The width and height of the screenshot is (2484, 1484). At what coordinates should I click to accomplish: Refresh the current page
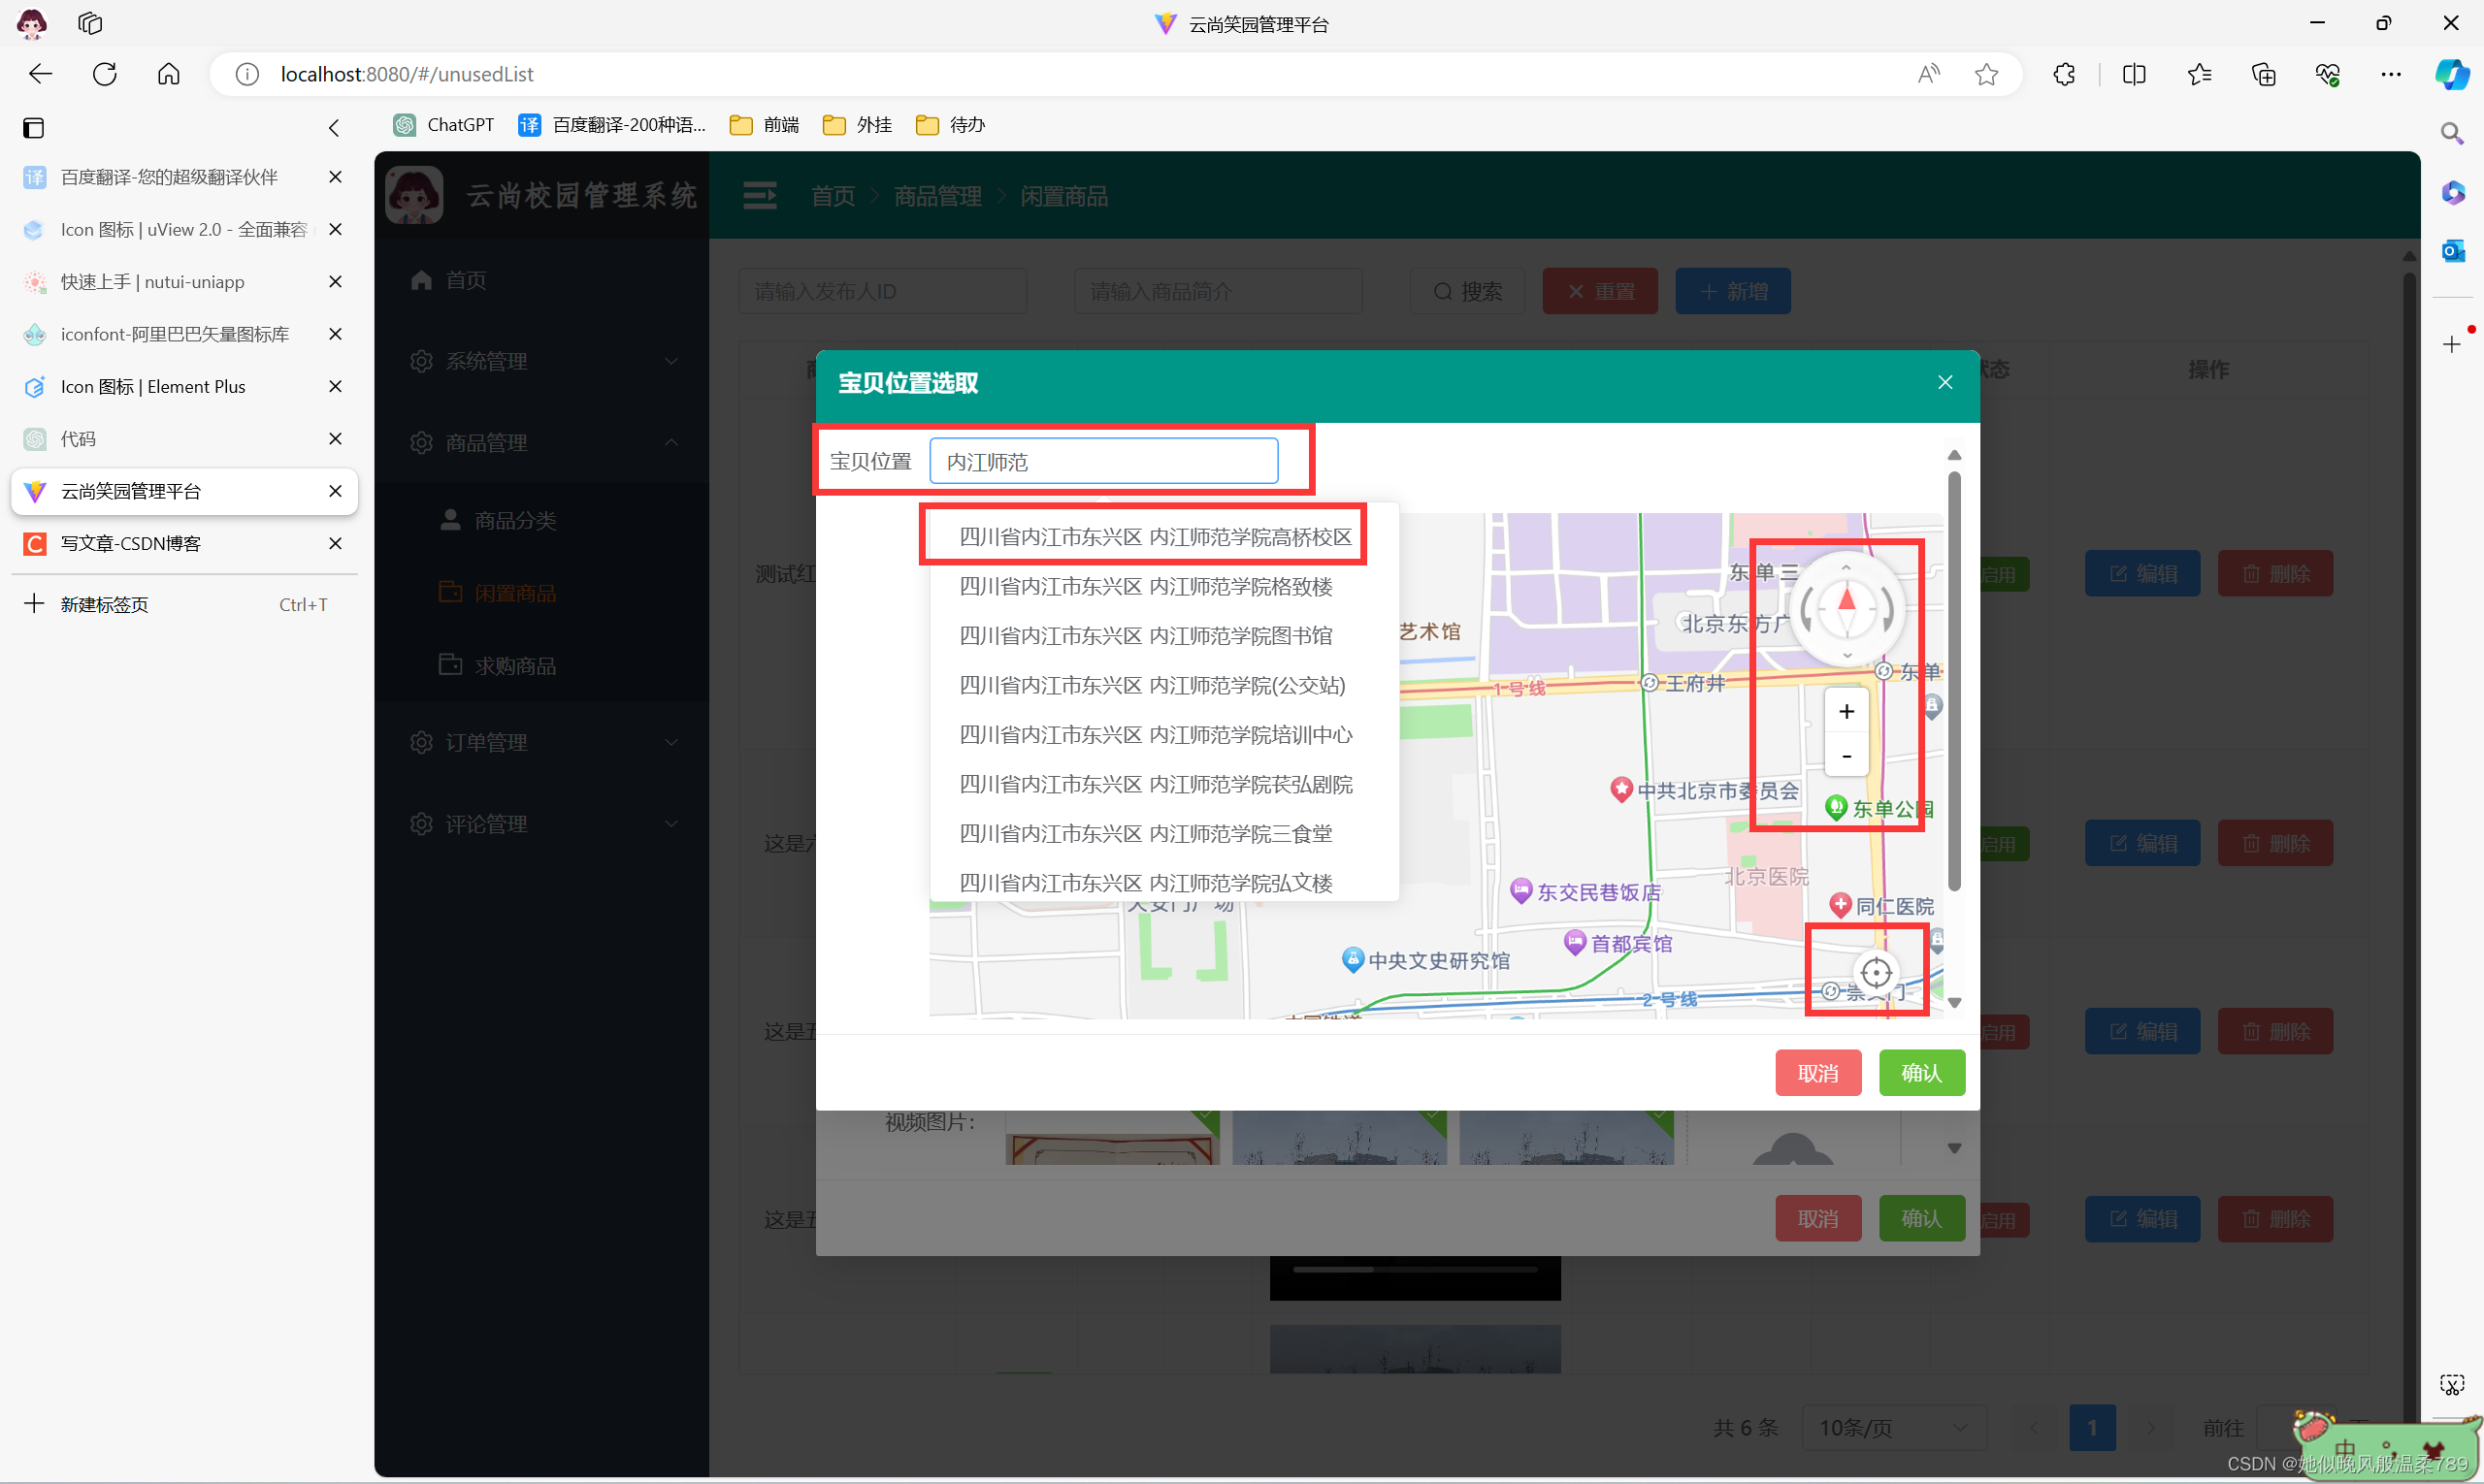point(104,74)
